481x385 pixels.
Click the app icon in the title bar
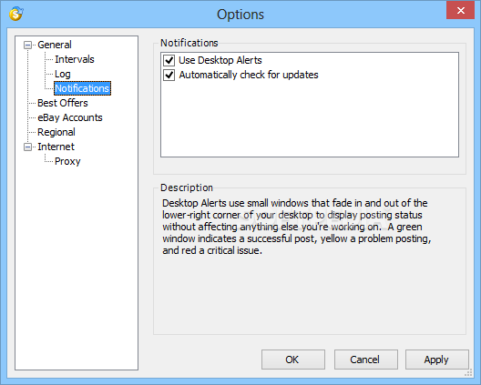click(x=16, y=14)
